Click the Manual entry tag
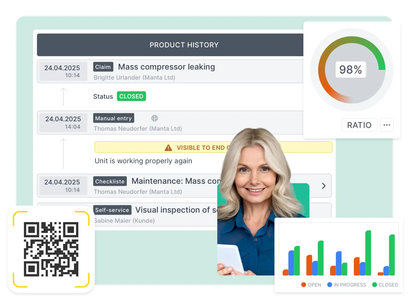409x301 pixels. click(x=113, y=118)
